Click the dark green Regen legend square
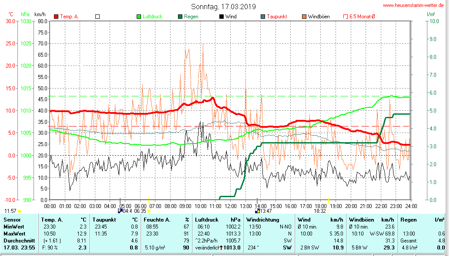This screenshot has width=450, height=256. (x=180, y=17)
